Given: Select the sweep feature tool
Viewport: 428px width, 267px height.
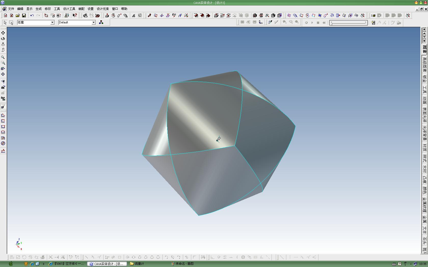Looking at the screenshot, I should pos(119,16).
